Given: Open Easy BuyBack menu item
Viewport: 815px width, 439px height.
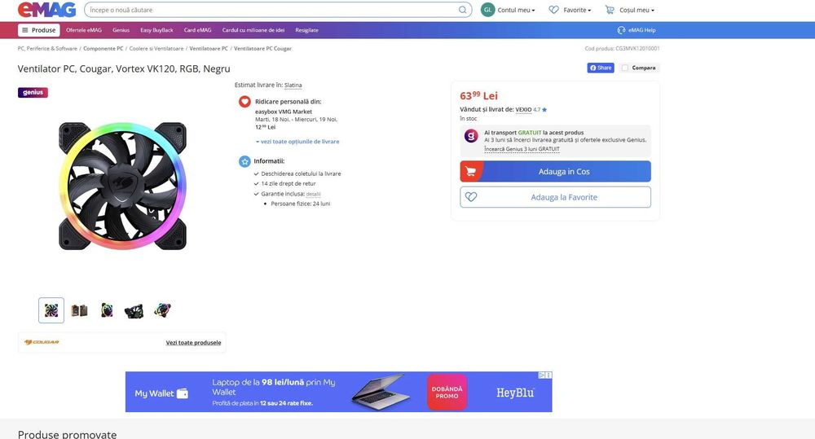Looking at the screenshot, I should pos(156,30).
